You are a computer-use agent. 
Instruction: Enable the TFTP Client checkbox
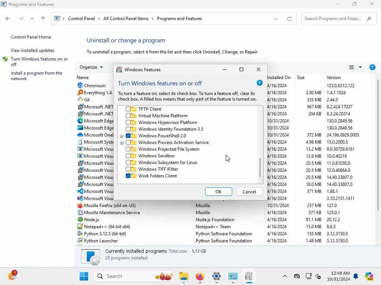click(128, 109)
